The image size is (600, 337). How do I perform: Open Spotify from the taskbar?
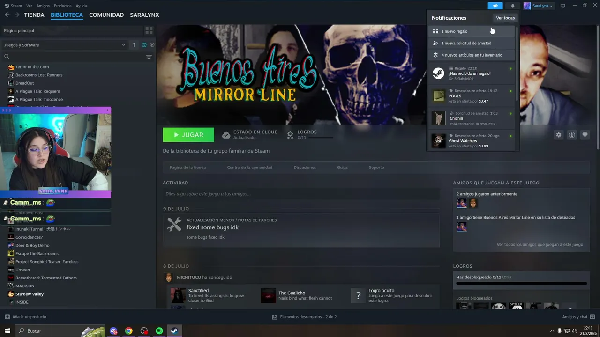pyautogui.click(x=159, y=331)
